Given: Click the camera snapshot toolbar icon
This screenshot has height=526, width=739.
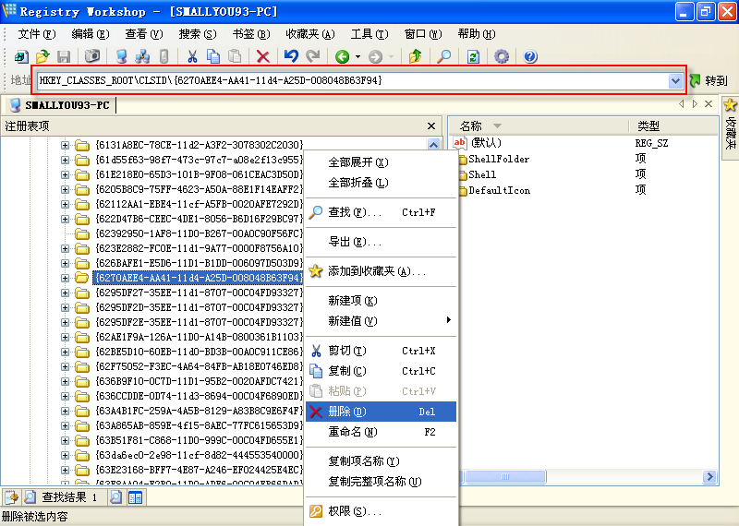Looking at the screenshot, I should click(91, 56).
